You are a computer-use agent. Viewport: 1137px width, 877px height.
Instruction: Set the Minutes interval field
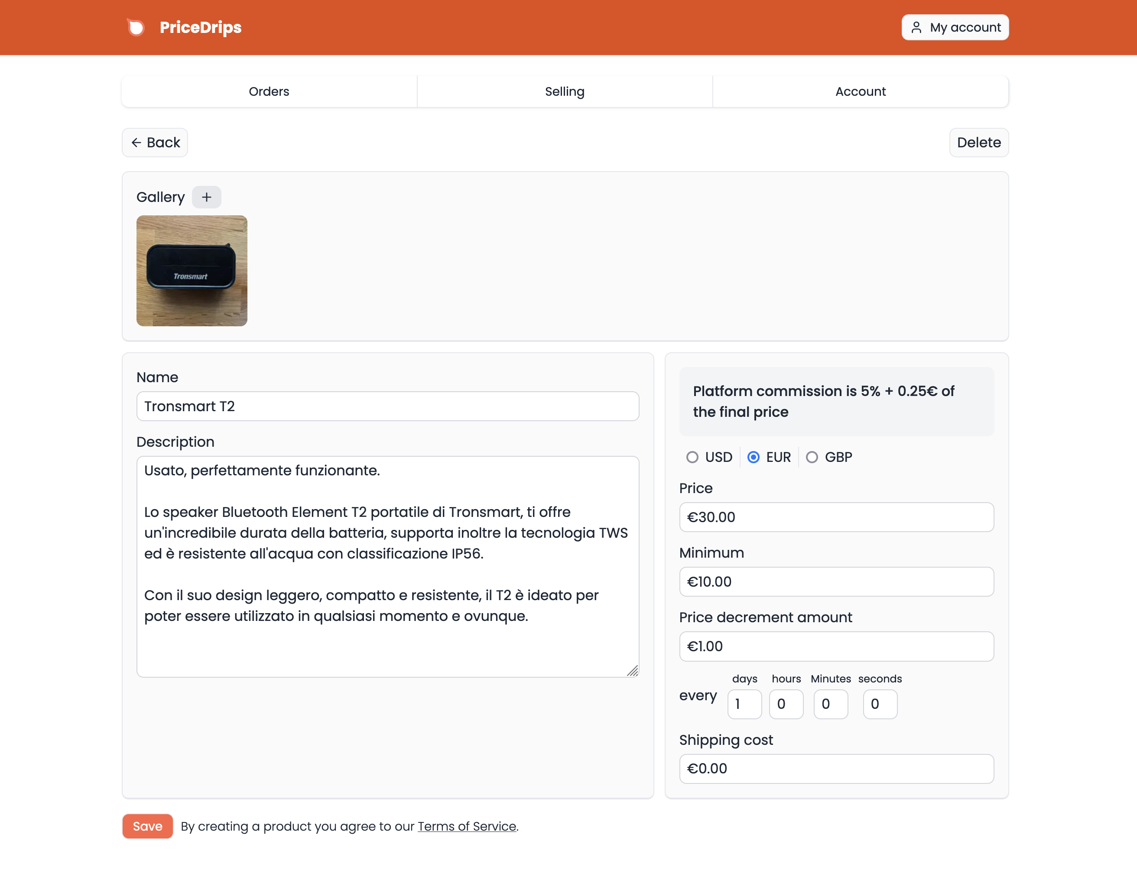pyautogui.click(x=831, y=704)
